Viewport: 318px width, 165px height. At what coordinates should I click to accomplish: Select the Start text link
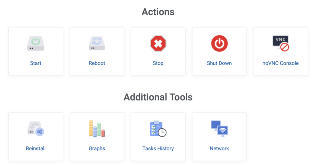point(36,63)
